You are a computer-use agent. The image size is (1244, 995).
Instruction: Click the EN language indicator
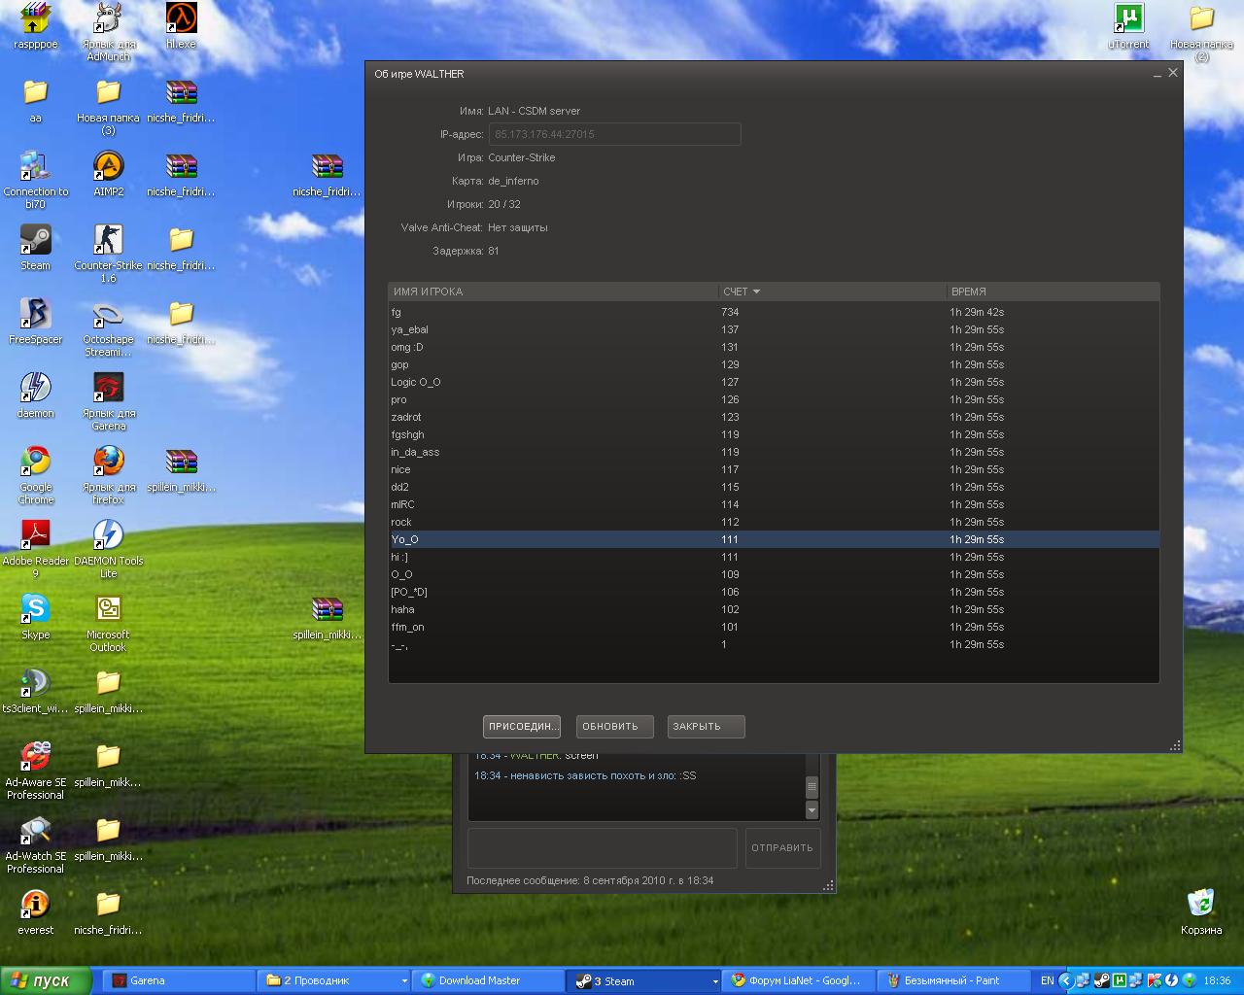1047,981
